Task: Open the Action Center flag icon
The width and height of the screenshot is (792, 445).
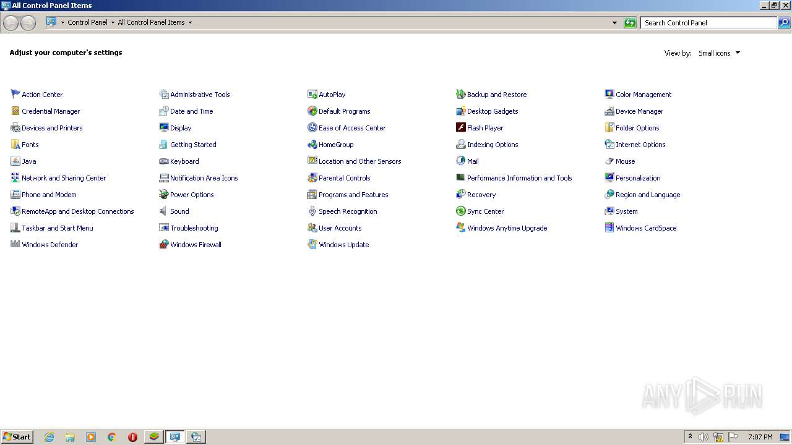Action: 15,94
